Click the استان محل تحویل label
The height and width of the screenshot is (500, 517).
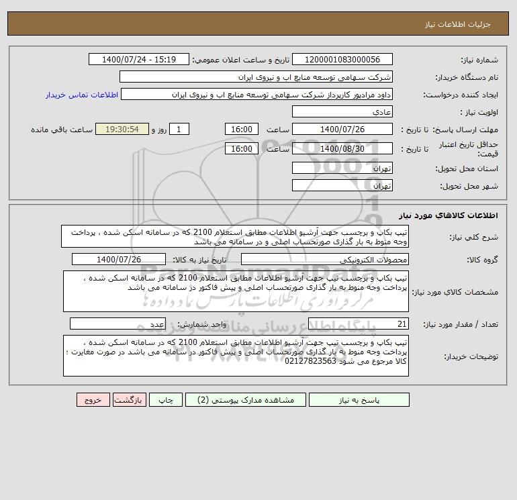pos(467,168)
